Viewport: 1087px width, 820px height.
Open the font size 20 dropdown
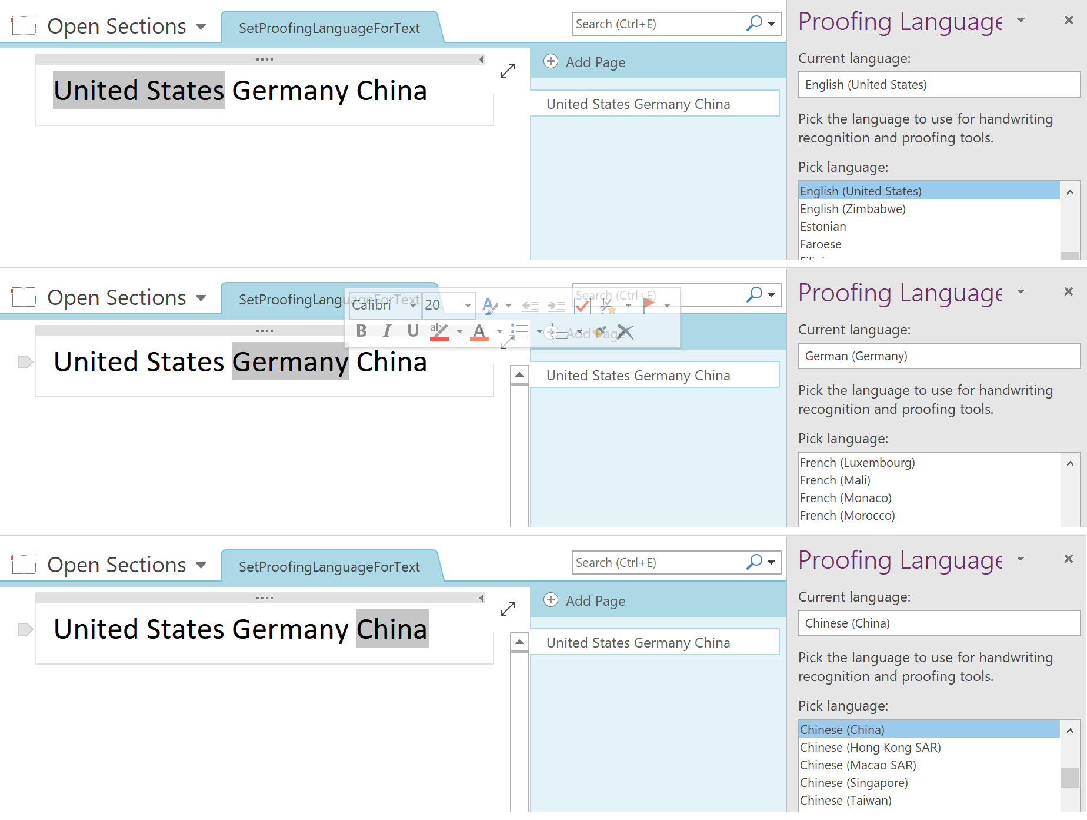pyautogui.click(x=468, y=305)
